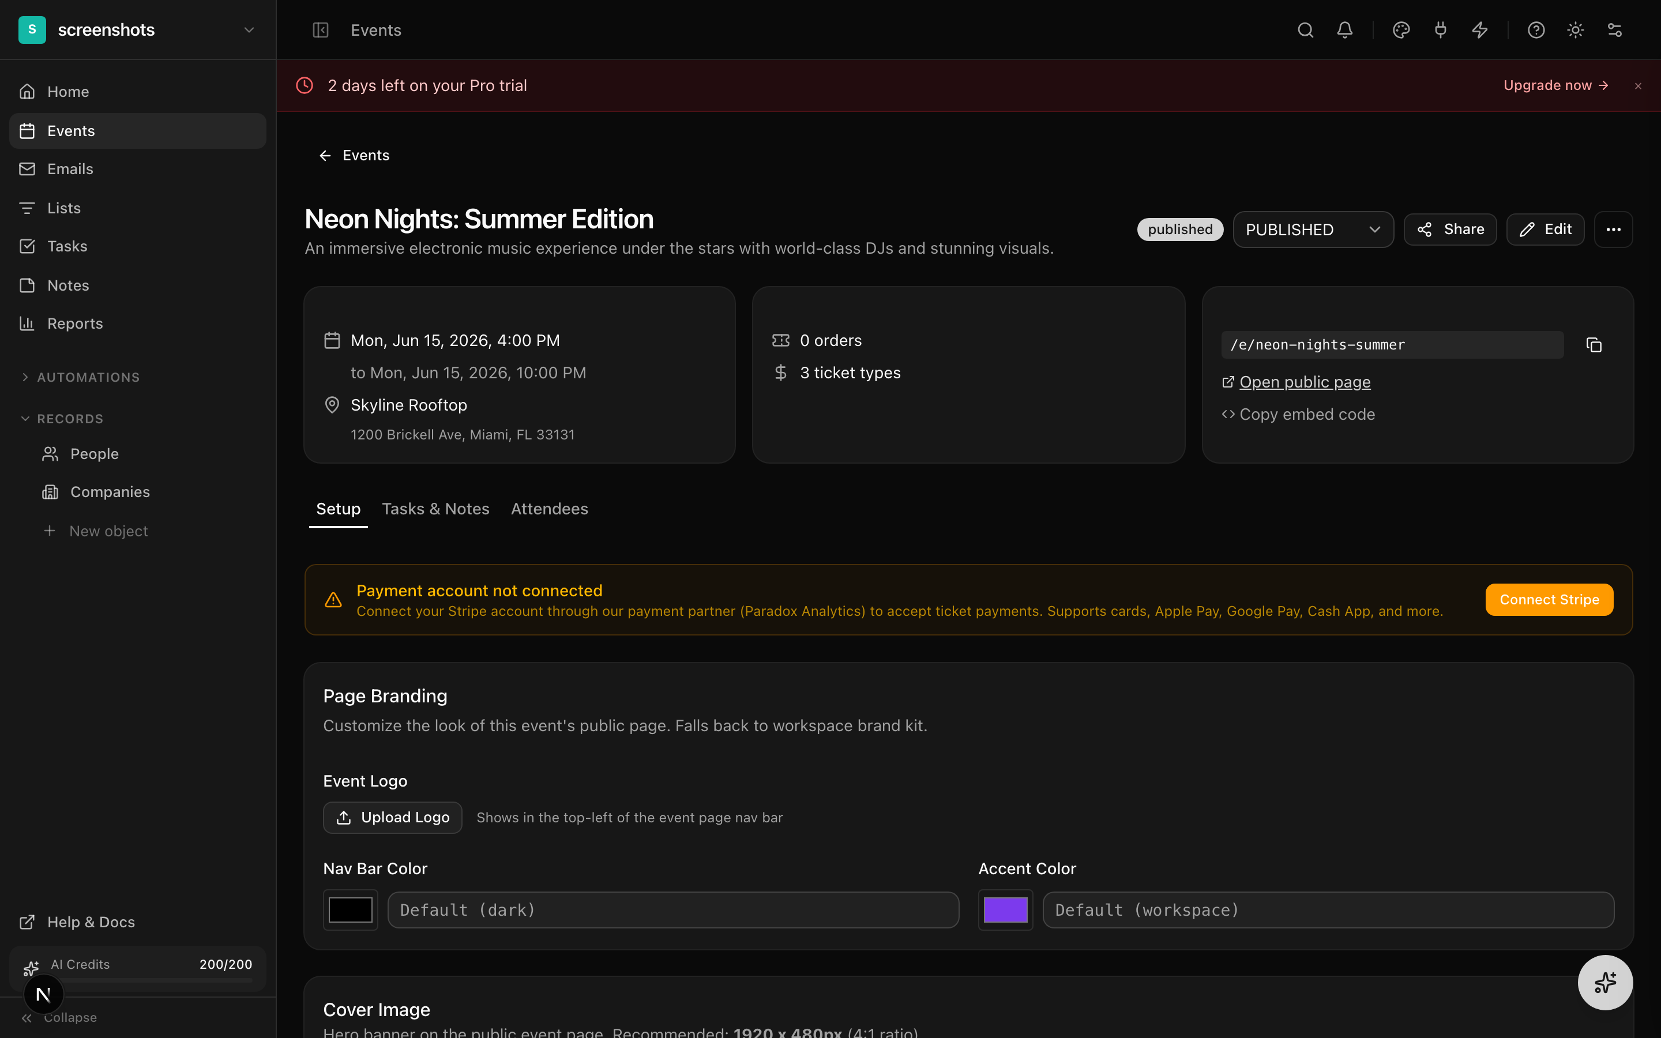Viewport: 1661px width, 1038px height.
Task: Open search from the top bar
Action: tap(1305, 29)
